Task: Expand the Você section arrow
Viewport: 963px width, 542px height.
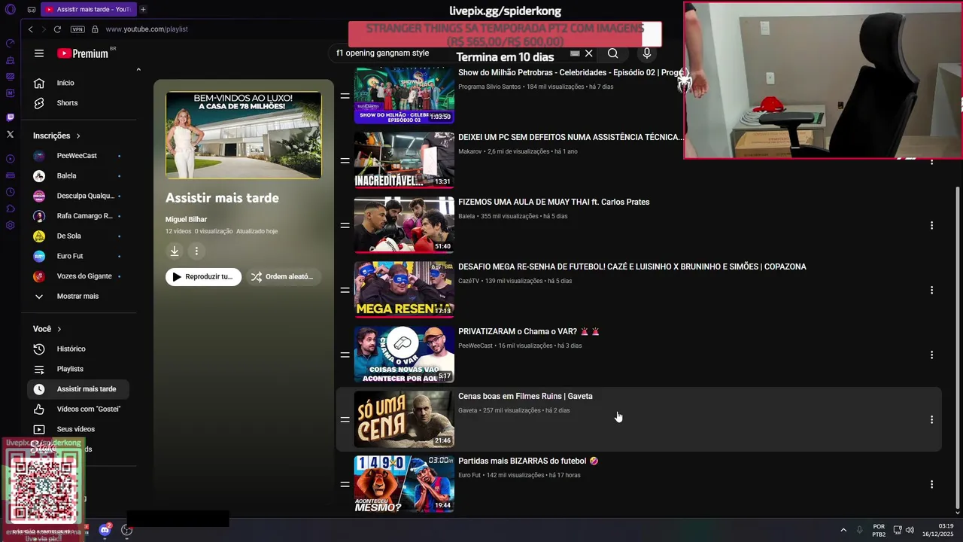Action: pos(59,329)
